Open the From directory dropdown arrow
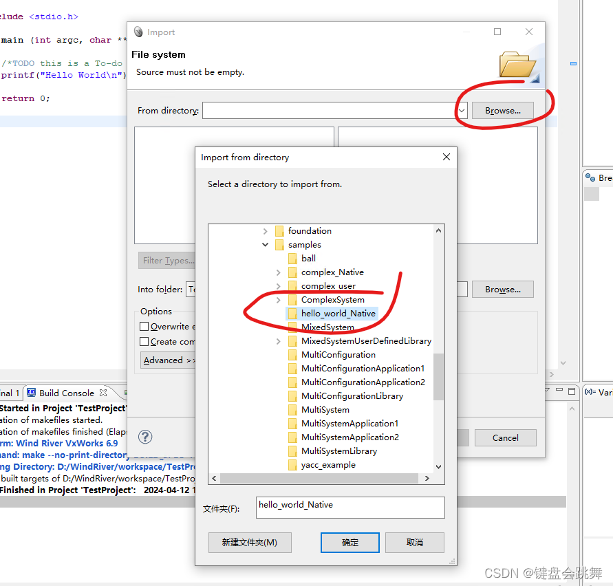The width and height of the screenshot is (613, 586). (462, 110)
